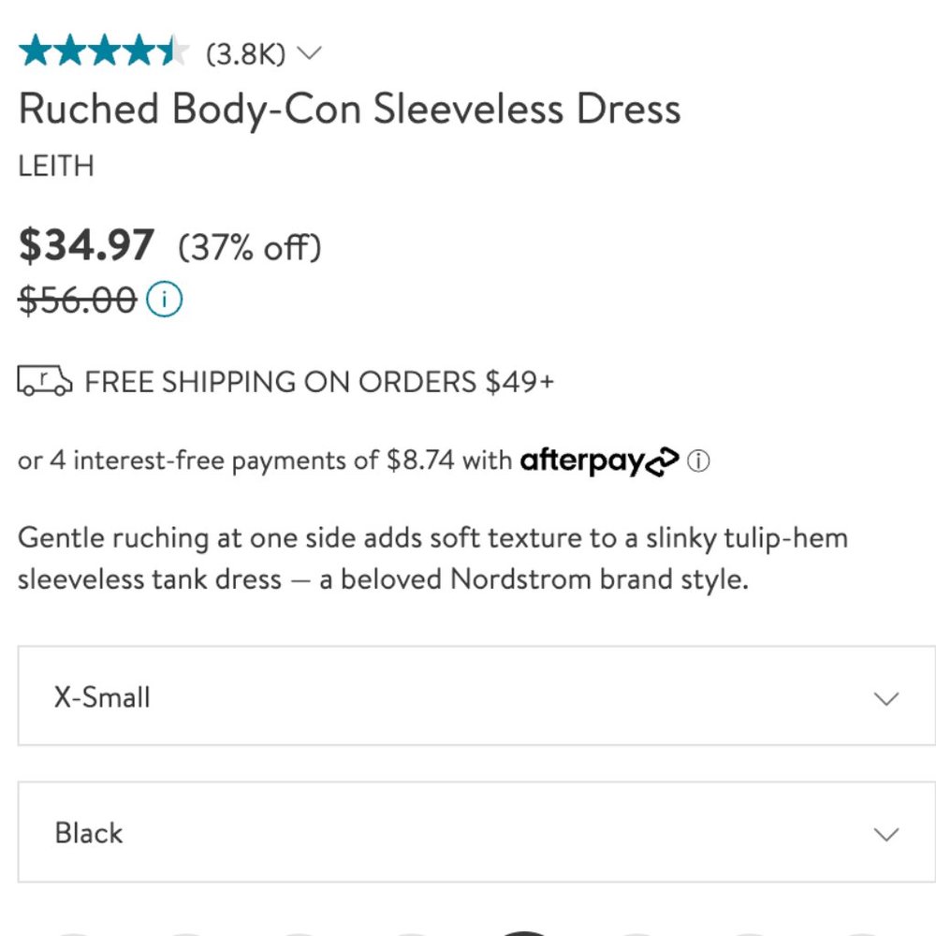Open the X-Small size dropdown

(x=476, y=696)
